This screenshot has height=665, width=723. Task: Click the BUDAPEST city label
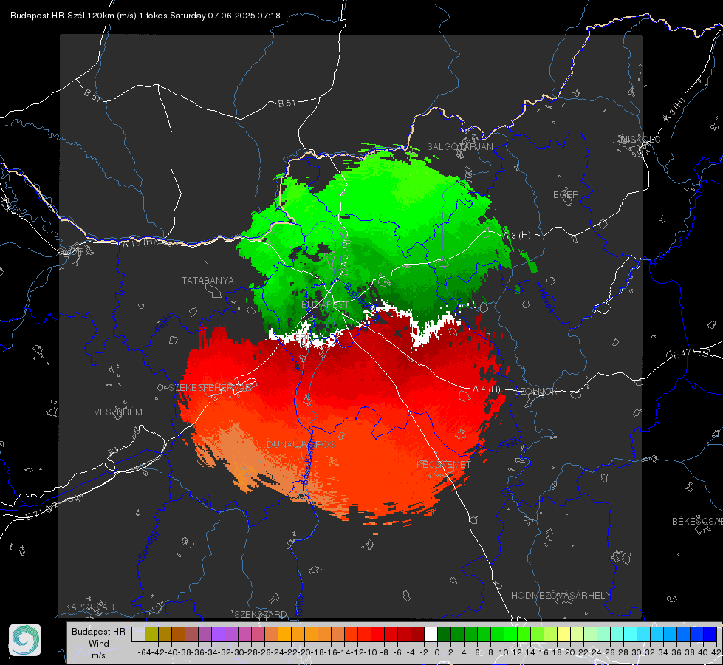click(x=325, y=305)
